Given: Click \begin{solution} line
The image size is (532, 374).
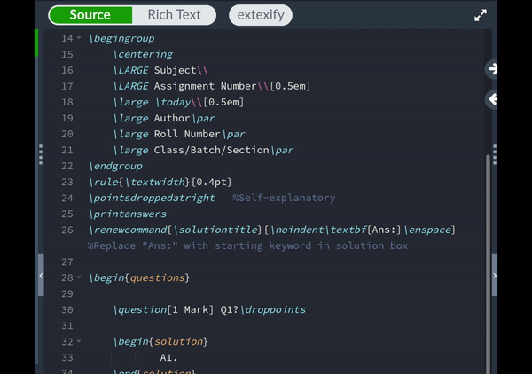Looking at the screenshot, I should [x=160, y=341].
